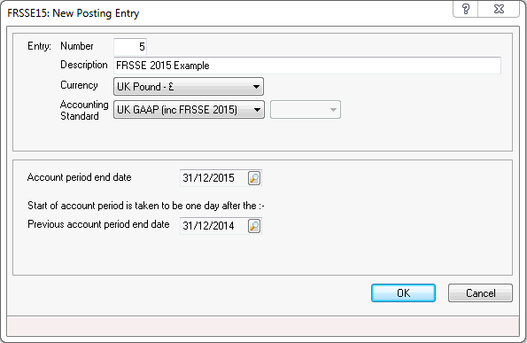Viewport: 527px width, 343px height.
Task: Click the Previous account period end date label
Action: [98, 224]
